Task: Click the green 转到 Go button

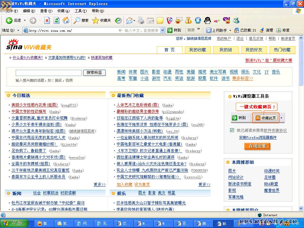Action: pos(174,30)
